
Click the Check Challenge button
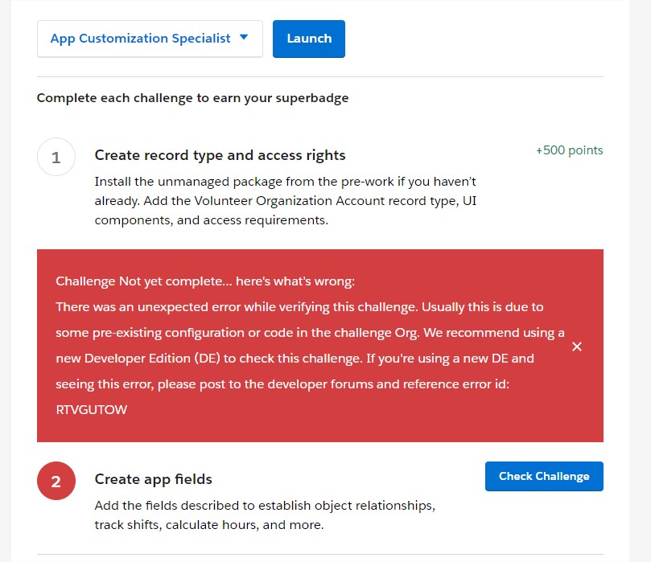pos(544,476)
